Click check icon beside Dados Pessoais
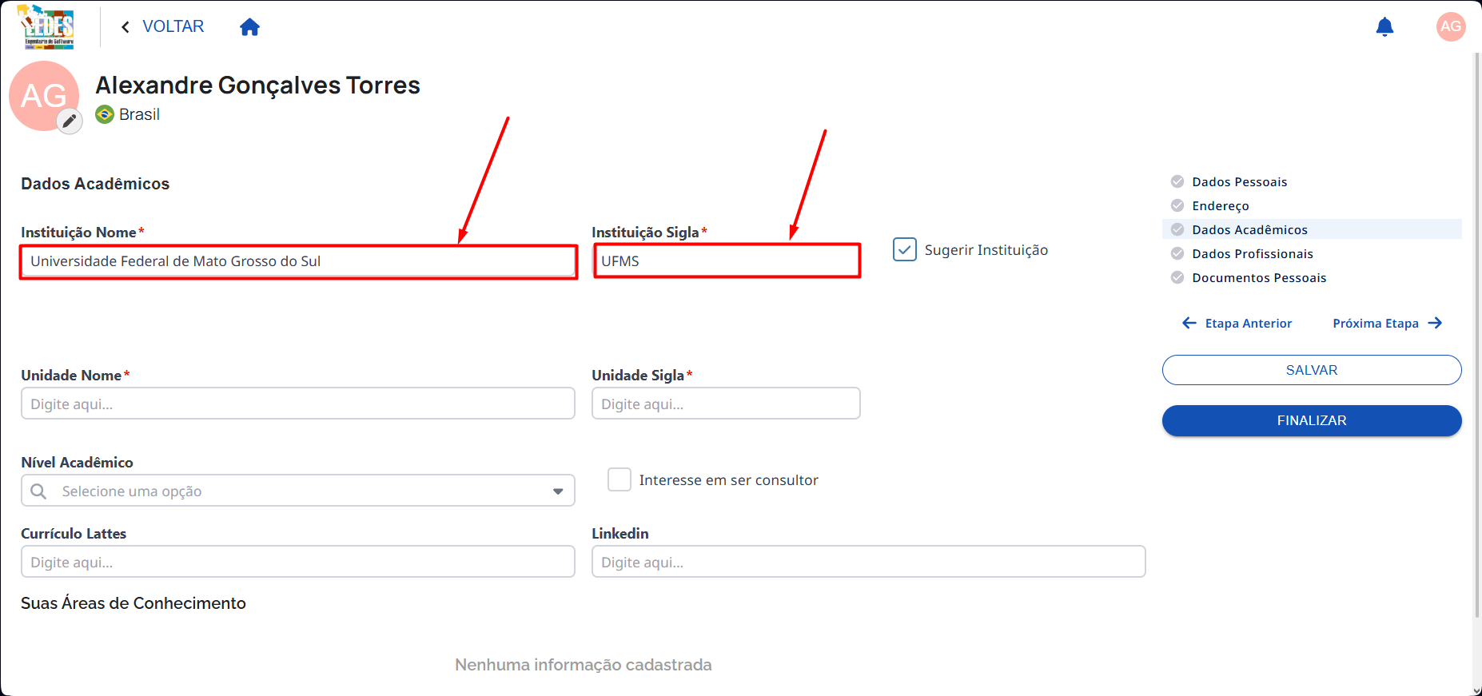Image resolution: width=1482 pixels, height=696 pixels. [1177, 181]
